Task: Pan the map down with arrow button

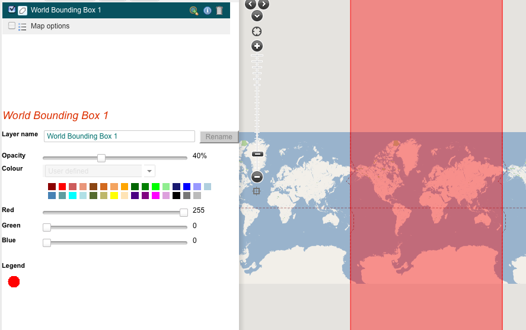Action: [x=257, y=16]
